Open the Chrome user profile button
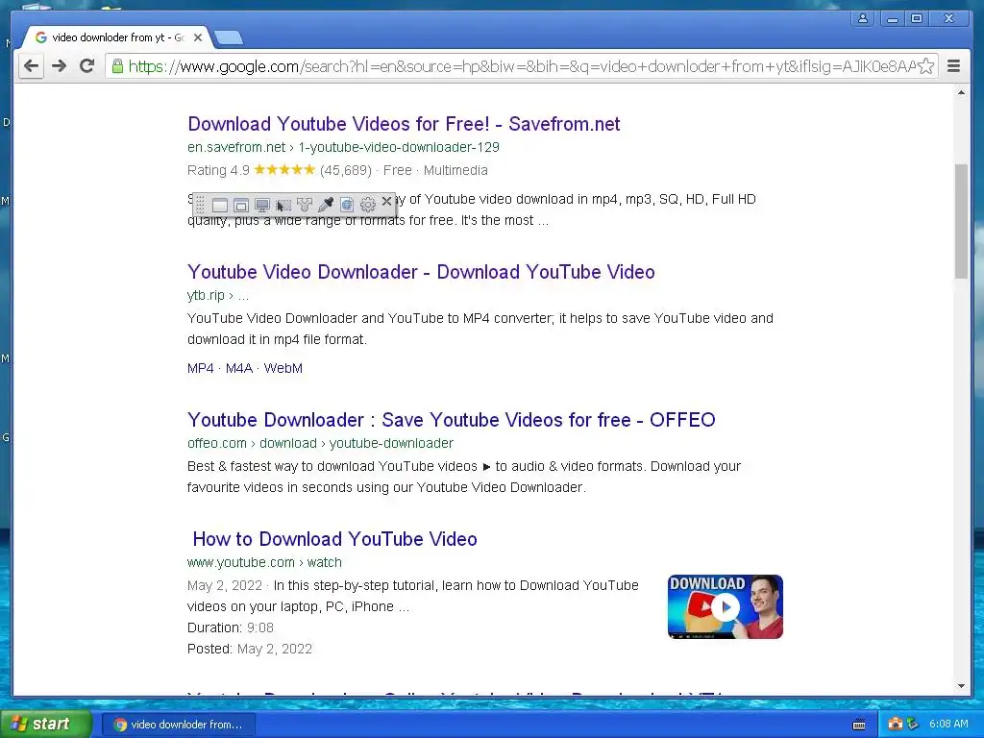This screenshot has width=984, height=738. (863, 19)
